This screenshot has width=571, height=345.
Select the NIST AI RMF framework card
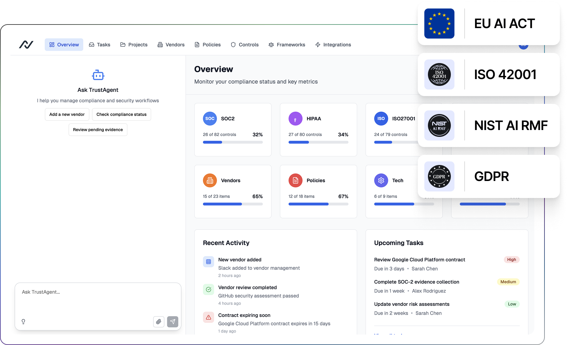tap(489, 125)
